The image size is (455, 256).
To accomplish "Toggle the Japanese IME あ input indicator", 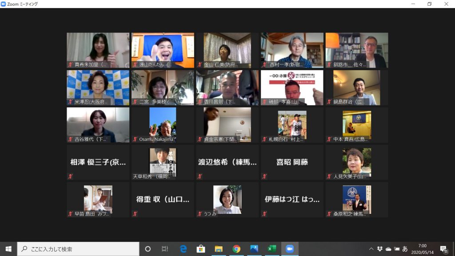I will tap(405, 249).
